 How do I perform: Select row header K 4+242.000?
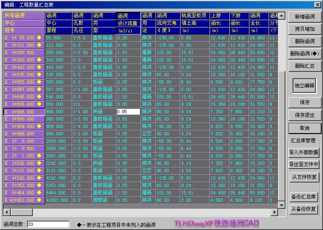pyautogui.click(x=24, y=178)
